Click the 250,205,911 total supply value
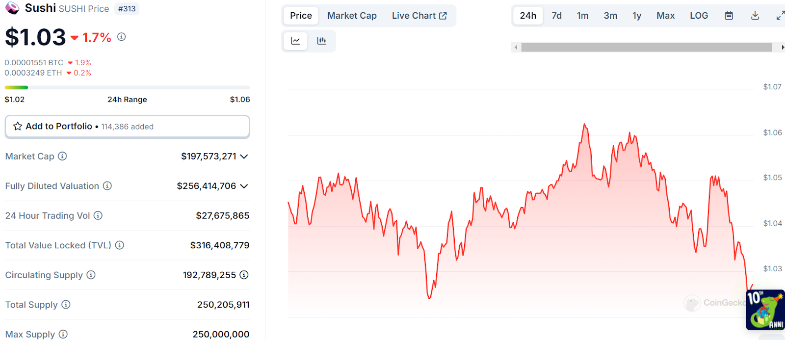This screenshot has height=340, width=785. [x=223, y=305]
